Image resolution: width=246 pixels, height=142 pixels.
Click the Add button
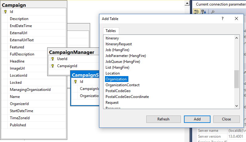(x=197, y=119)
